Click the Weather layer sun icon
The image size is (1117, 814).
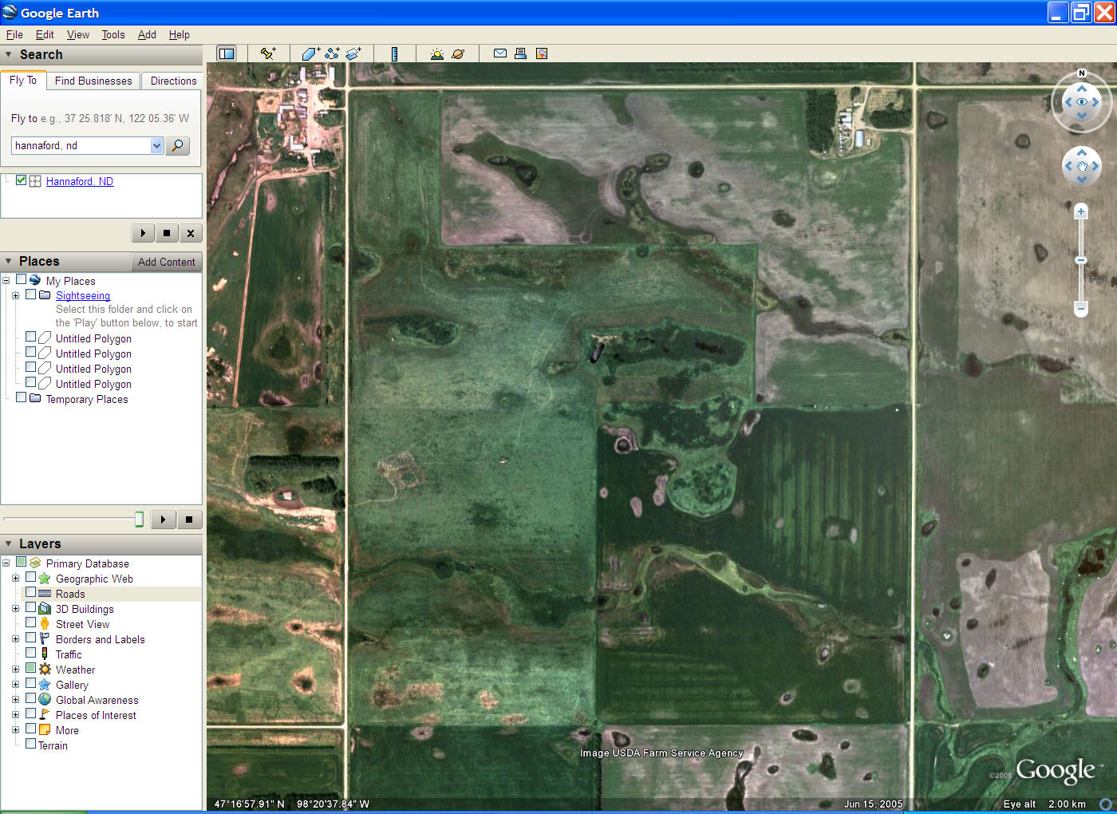(x=45, y=670)
